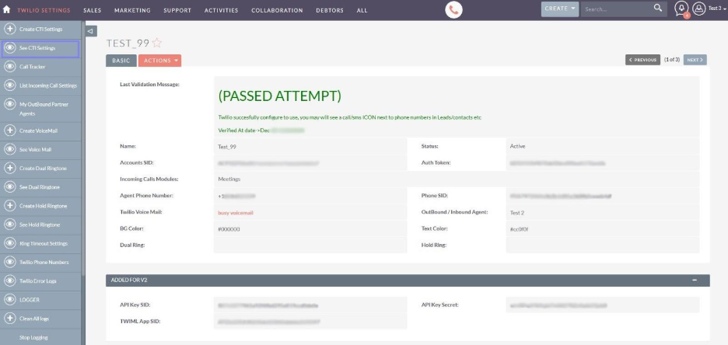The image size is (728, 345).
Task: Click eye icon for Twilio Error Logs
Action: click(x=10, y=281)
